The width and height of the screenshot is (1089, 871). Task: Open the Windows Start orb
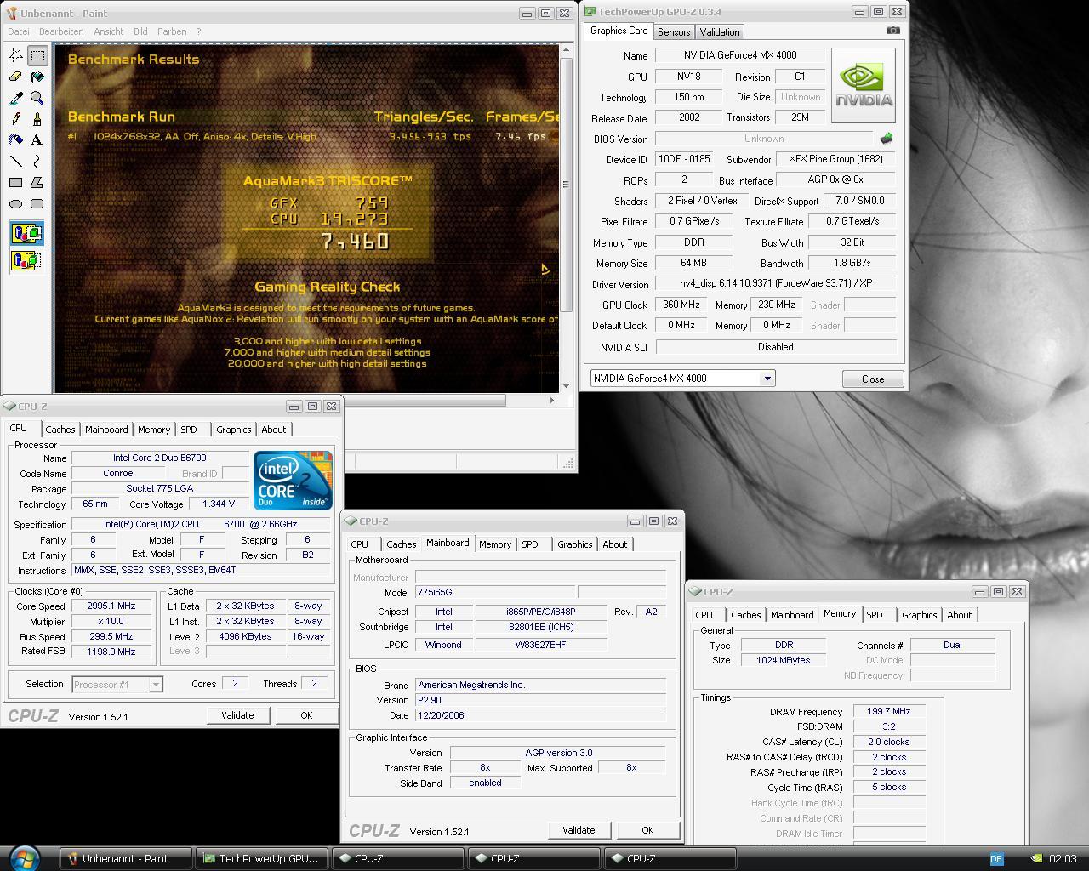(x=23, y=857)
